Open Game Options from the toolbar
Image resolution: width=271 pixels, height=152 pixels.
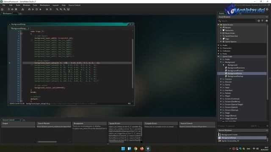[x=47, y=9]
